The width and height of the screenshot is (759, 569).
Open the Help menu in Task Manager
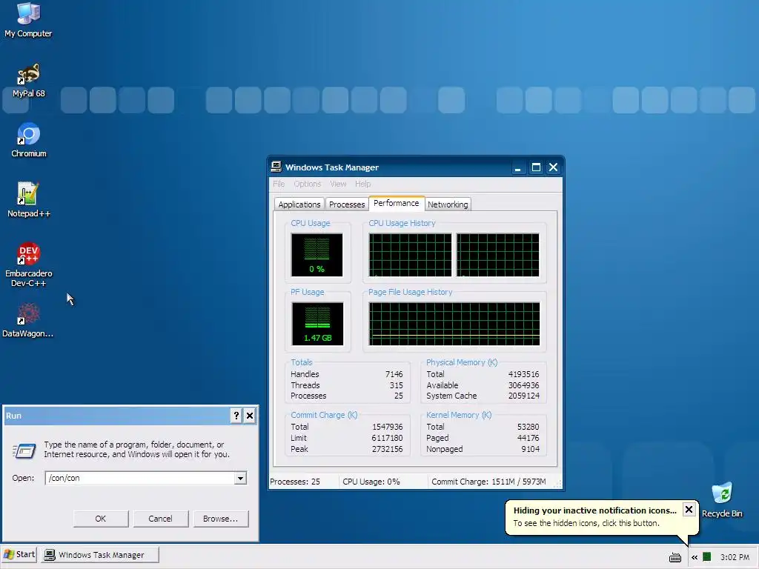point(362,184)
